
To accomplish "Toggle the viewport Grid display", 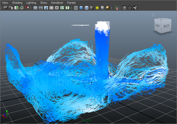I will tap(35, 8).
